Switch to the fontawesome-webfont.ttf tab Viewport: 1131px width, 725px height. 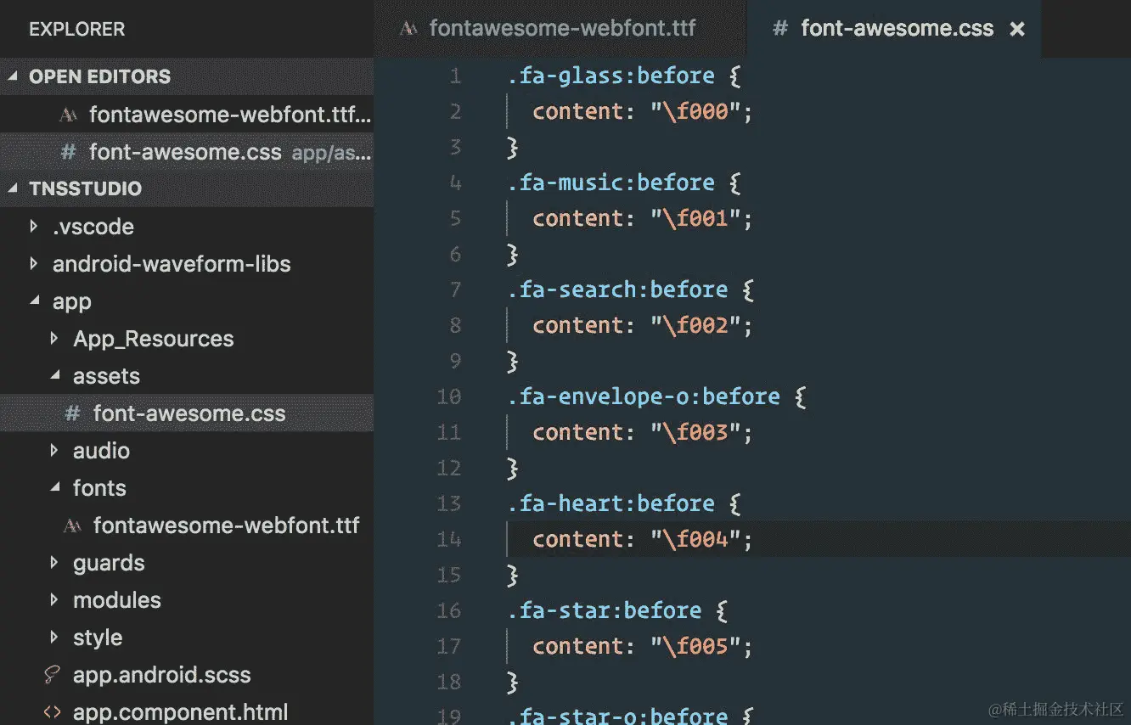560,28
